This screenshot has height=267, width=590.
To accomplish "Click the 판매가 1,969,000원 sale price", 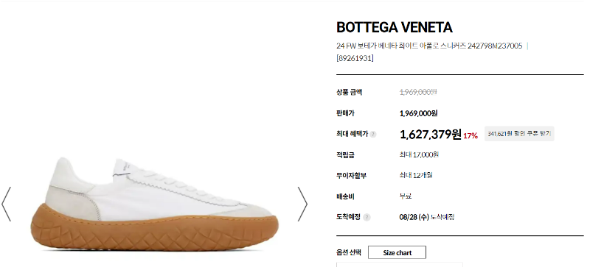I will (418, 113).
